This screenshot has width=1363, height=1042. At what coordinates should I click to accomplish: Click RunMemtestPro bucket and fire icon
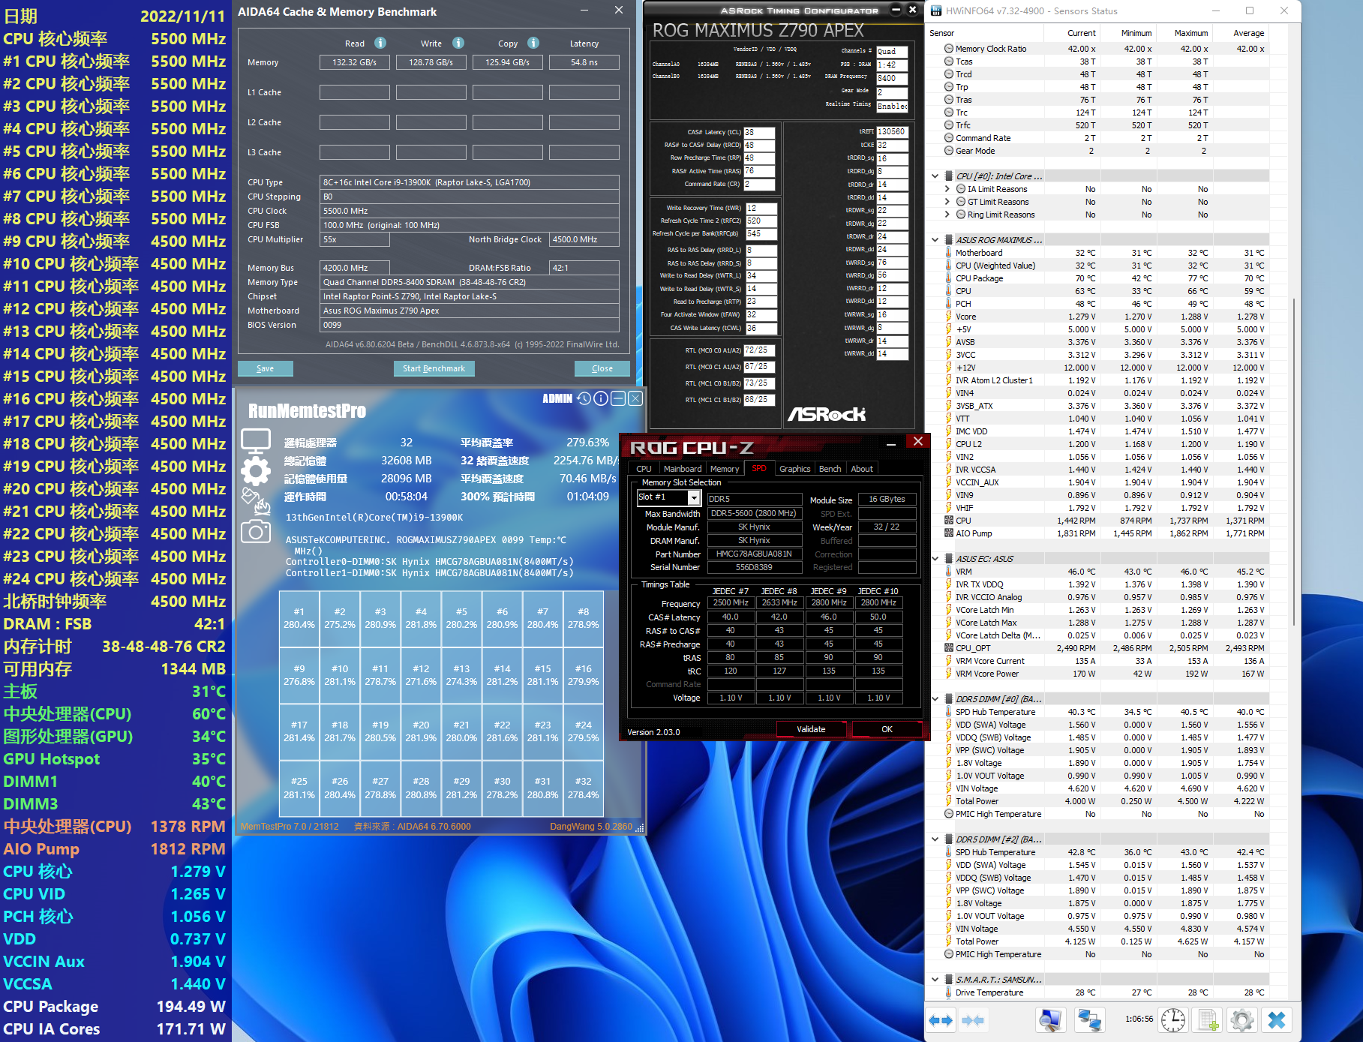(x=256, y=501)
